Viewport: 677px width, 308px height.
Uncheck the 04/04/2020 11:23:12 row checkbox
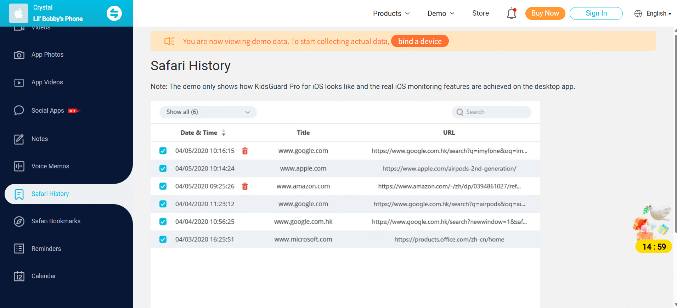tap(163, 204)
